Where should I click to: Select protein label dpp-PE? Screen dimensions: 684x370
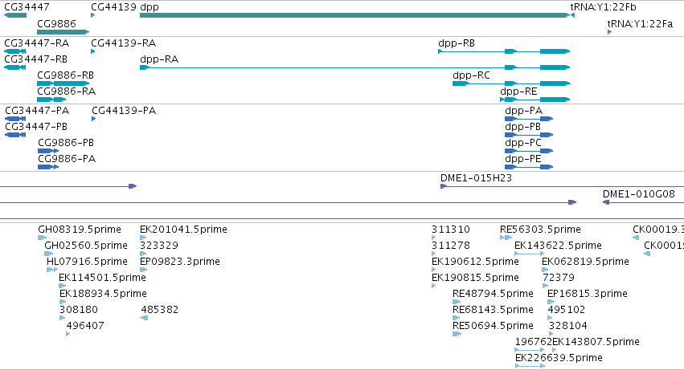(523, 159)
